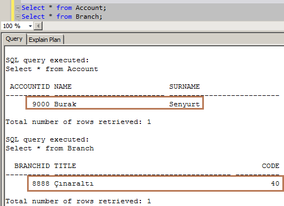Open the 100 % zoom dropdown
Image resolution: width=284 pixels, height=206 pixels.
[x=30, y=26]
